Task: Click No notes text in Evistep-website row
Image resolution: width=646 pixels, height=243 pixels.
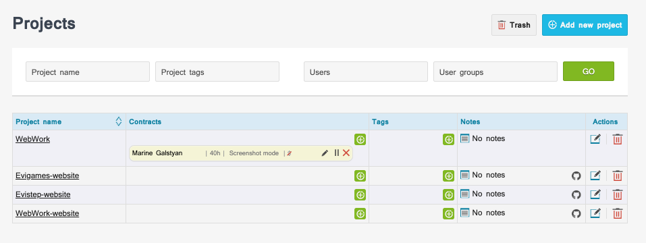Action: tap(489, 194)
